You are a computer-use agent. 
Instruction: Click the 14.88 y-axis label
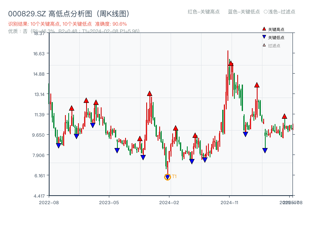[x=39, y=74]
